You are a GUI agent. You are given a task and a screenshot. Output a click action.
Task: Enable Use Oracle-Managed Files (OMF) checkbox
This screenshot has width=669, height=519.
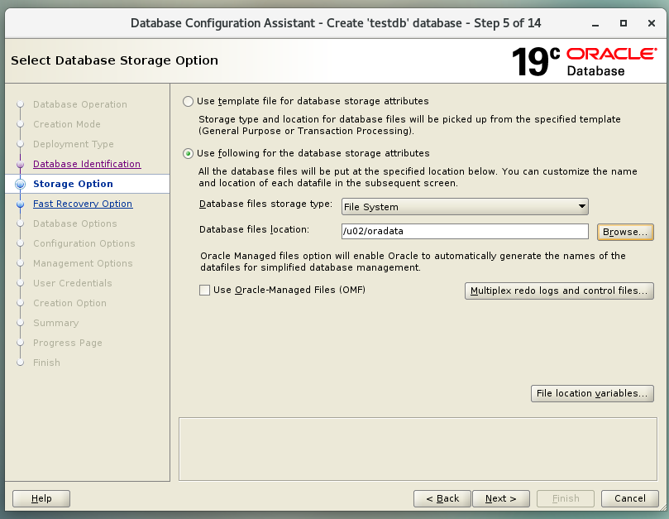coord(205,291)
